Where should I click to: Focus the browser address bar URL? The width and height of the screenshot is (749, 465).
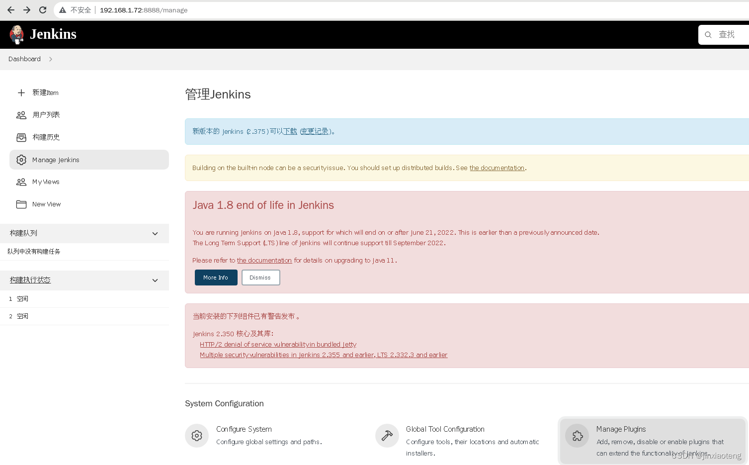click(144, 10)
